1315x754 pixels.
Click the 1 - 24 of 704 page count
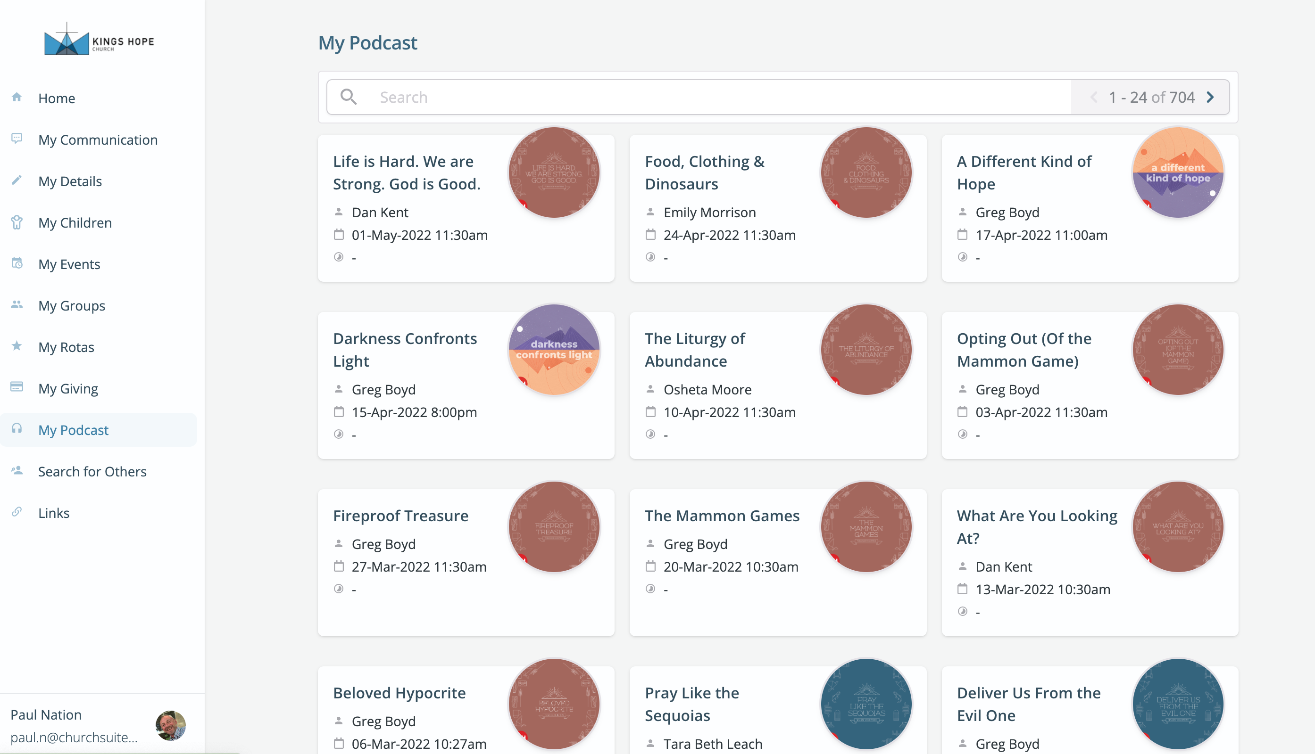coord(1151,97)
